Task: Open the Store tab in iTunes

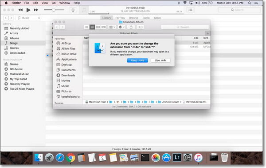Action: point(157,18)
